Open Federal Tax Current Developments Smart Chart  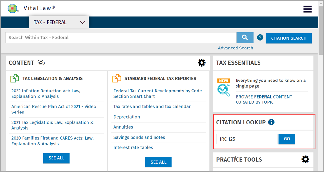coord(158,94)
